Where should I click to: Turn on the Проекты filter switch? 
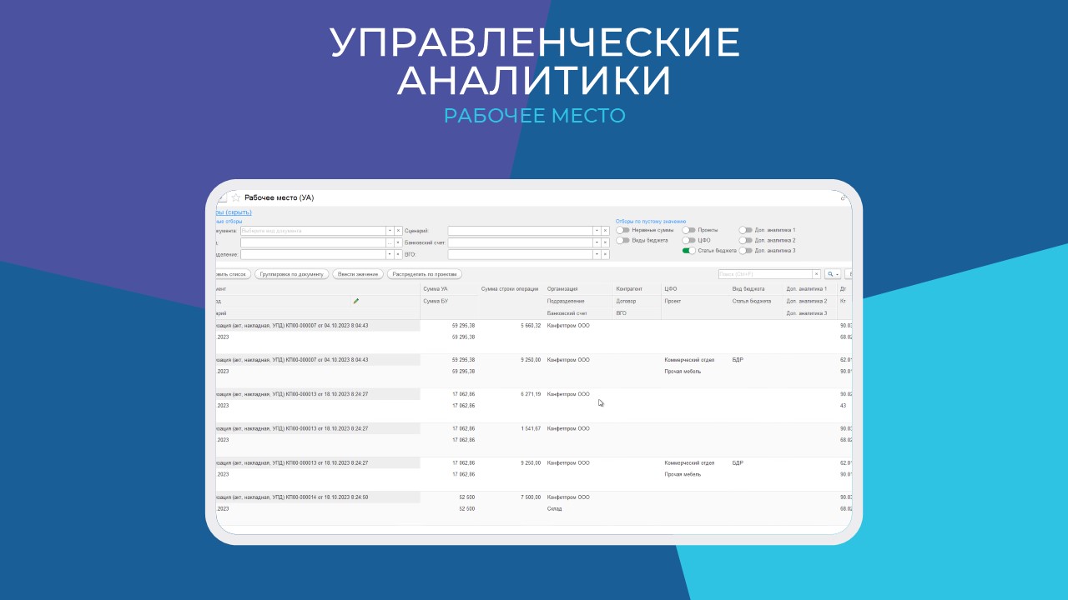tap(688, 230)
